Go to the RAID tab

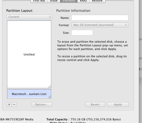pyautogui.click(x=83, y=1)
